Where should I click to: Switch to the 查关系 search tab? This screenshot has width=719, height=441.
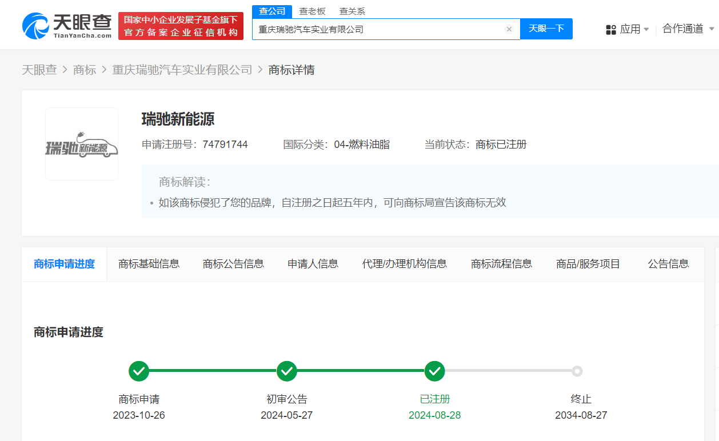352,11
